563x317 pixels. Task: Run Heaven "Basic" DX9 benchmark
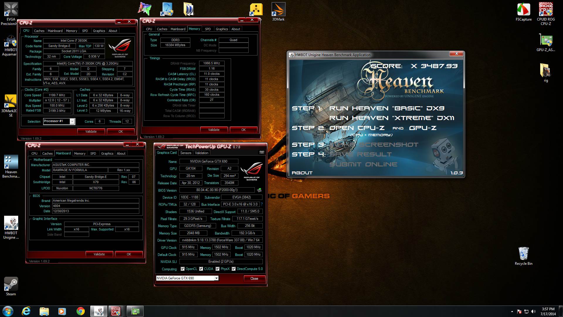[x=387, y=108]
